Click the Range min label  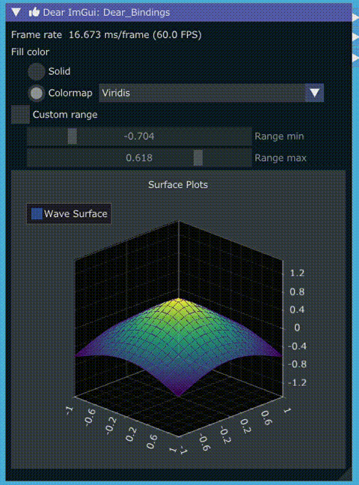coord(279,136)
